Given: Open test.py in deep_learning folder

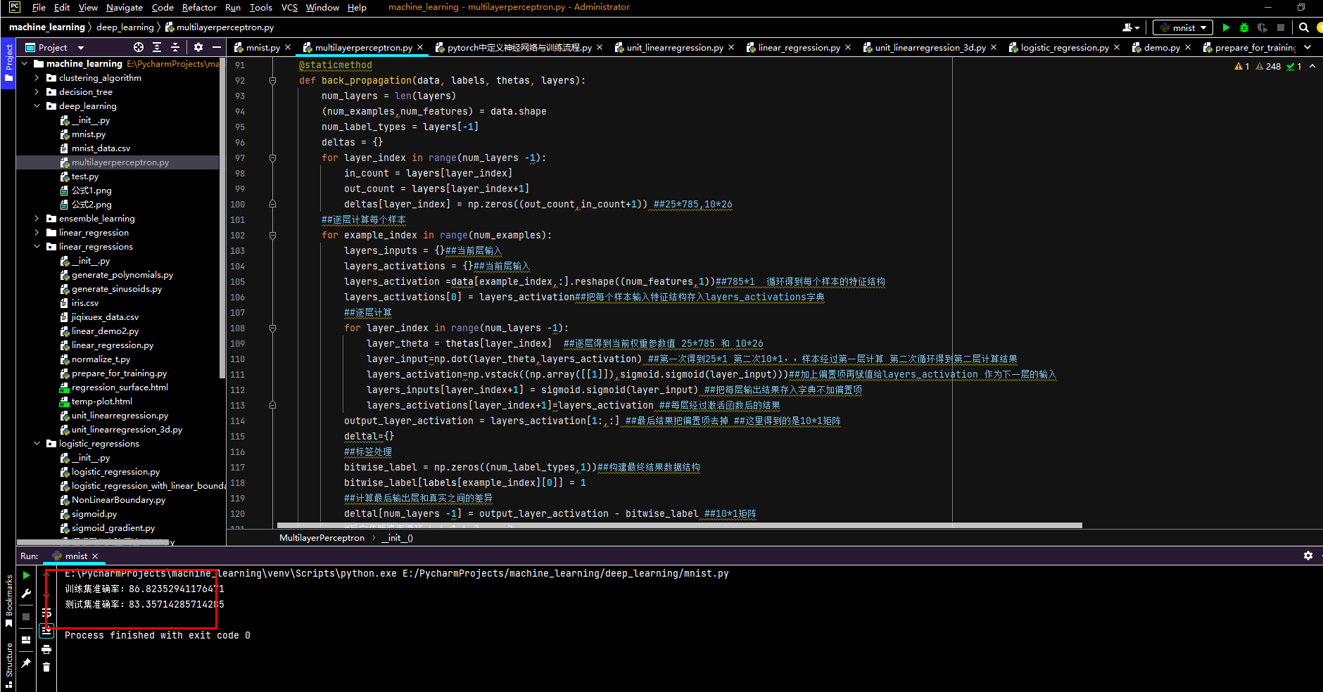Looking at the screenshot, I should [84, 177].
